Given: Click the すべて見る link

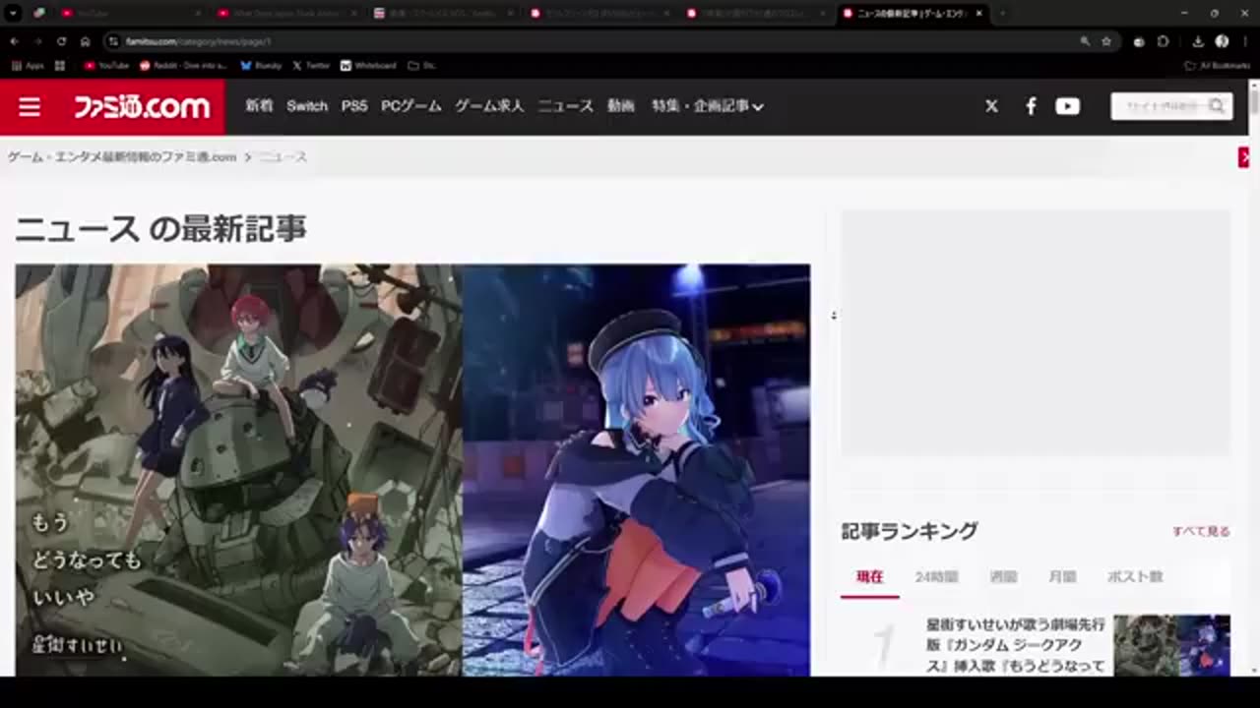Looking at the screenshot, I should 1201,531.
